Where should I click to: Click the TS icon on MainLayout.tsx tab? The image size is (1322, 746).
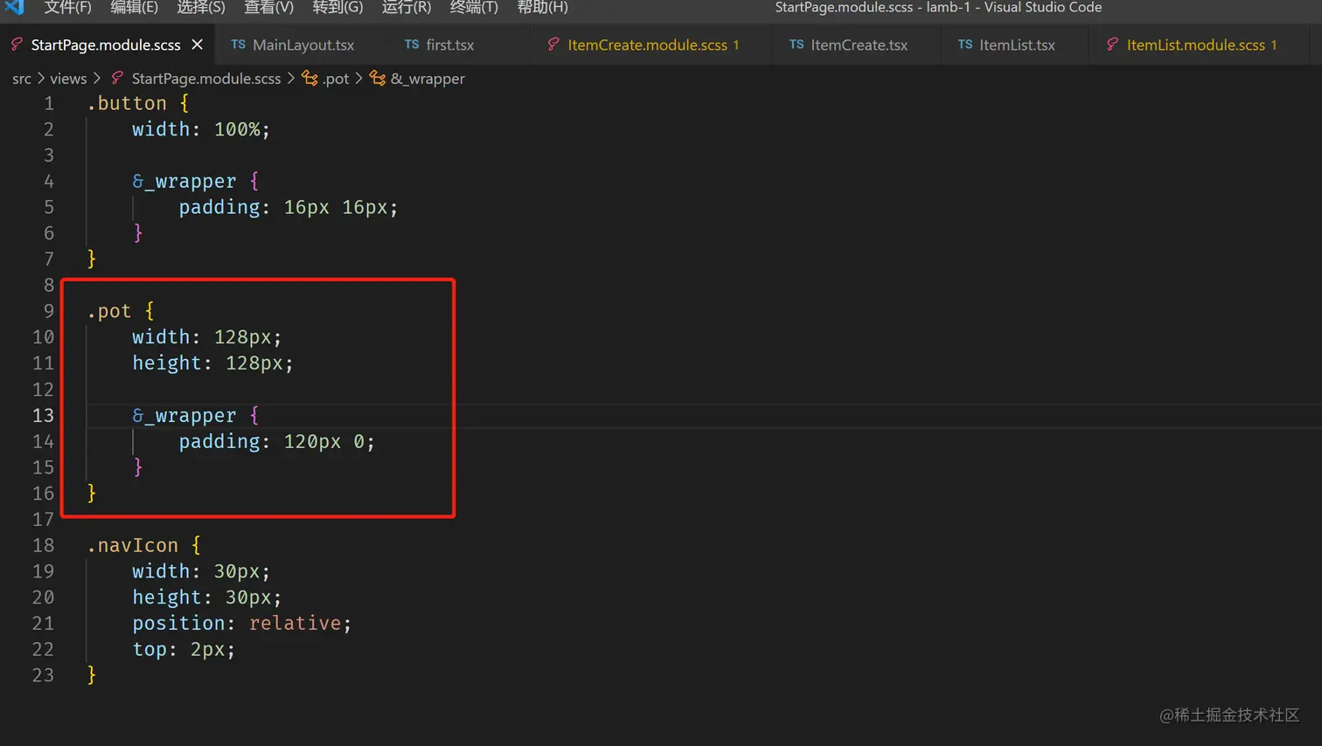(x=238, y=45)
